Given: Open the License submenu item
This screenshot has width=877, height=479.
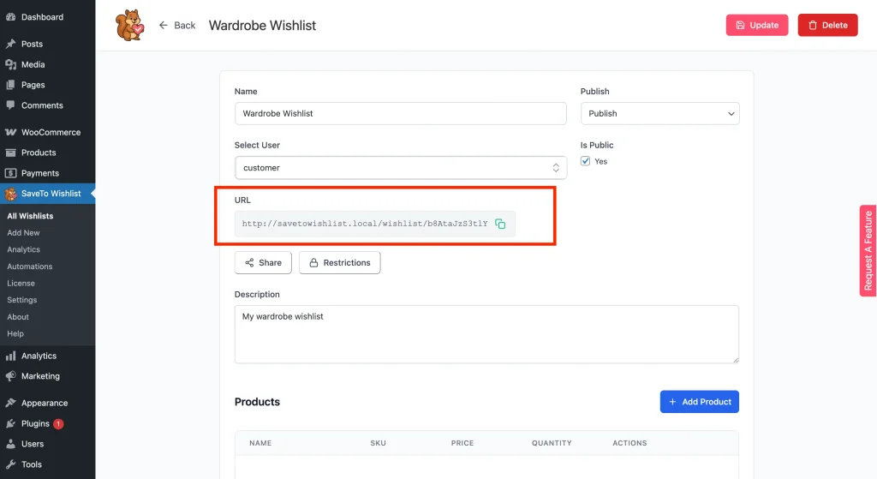Looking at the screenshot, I should coord(21,283).
